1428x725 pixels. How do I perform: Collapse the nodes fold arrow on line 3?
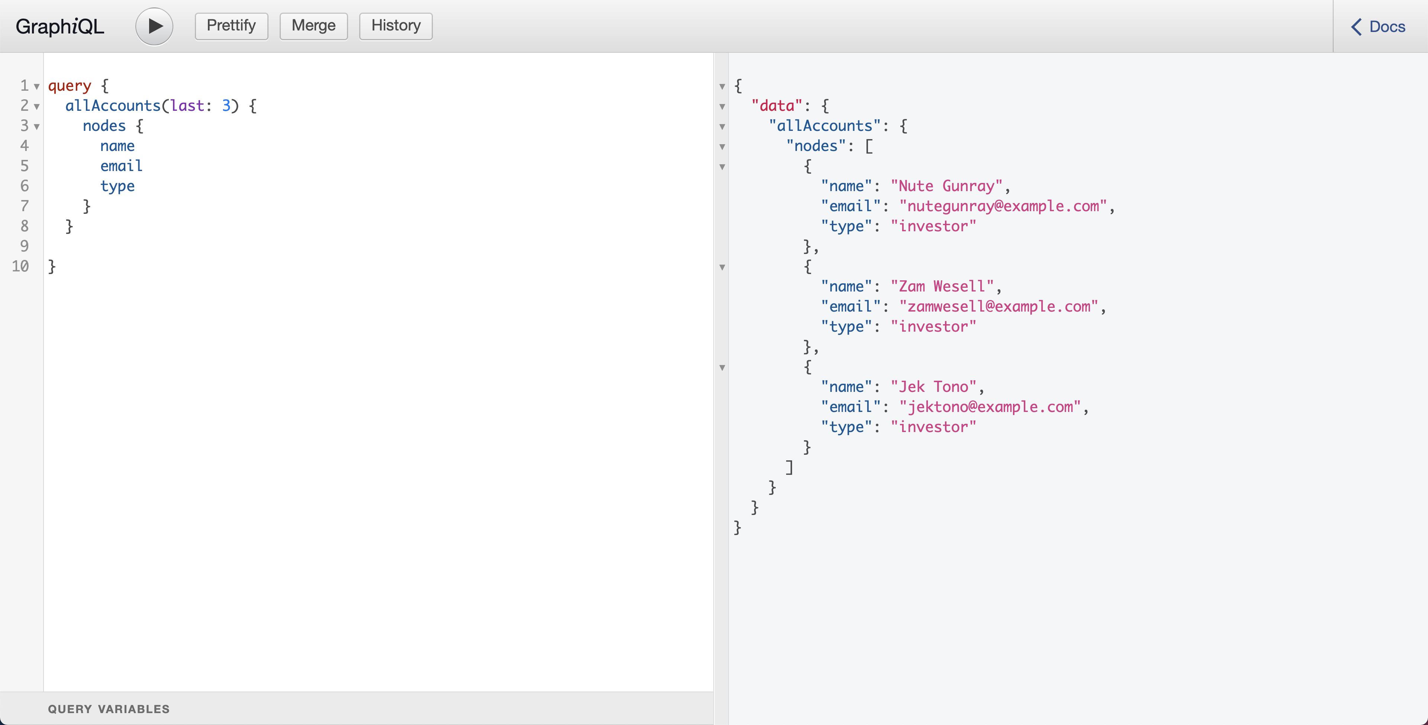pos(36,126)
